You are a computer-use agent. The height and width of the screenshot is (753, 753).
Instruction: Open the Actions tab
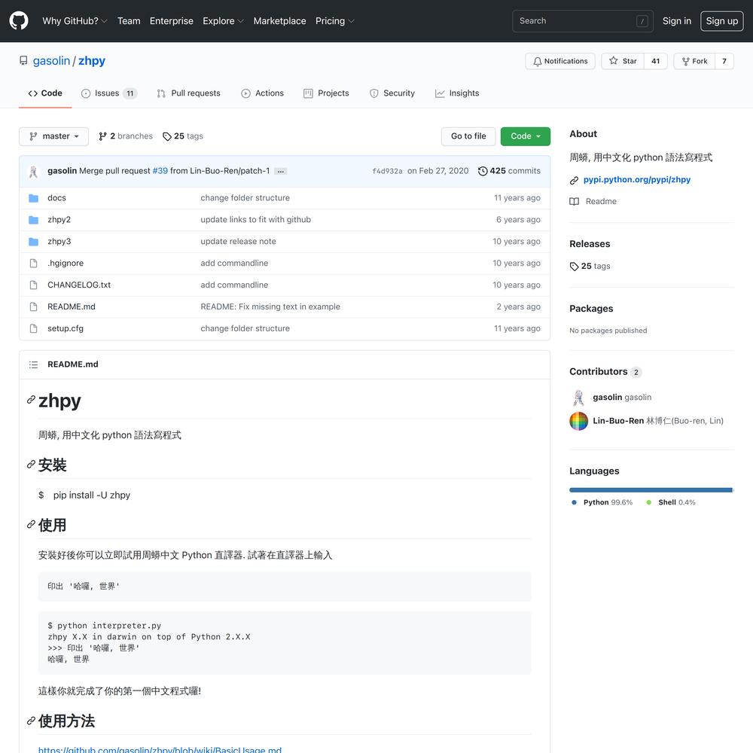[x=262, y=93]
